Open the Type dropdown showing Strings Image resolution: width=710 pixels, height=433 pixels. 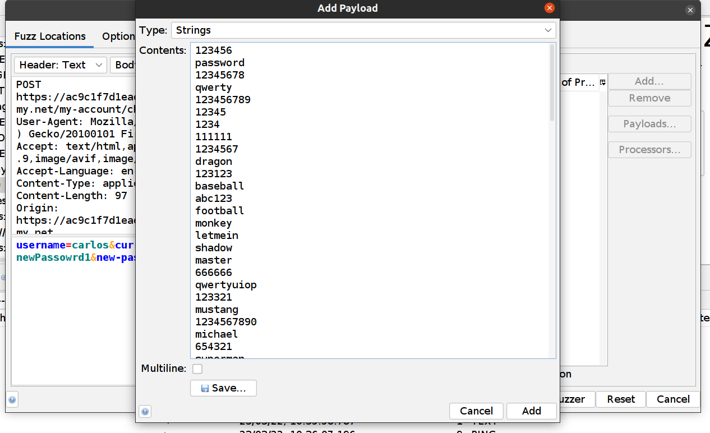pos(363,30)
